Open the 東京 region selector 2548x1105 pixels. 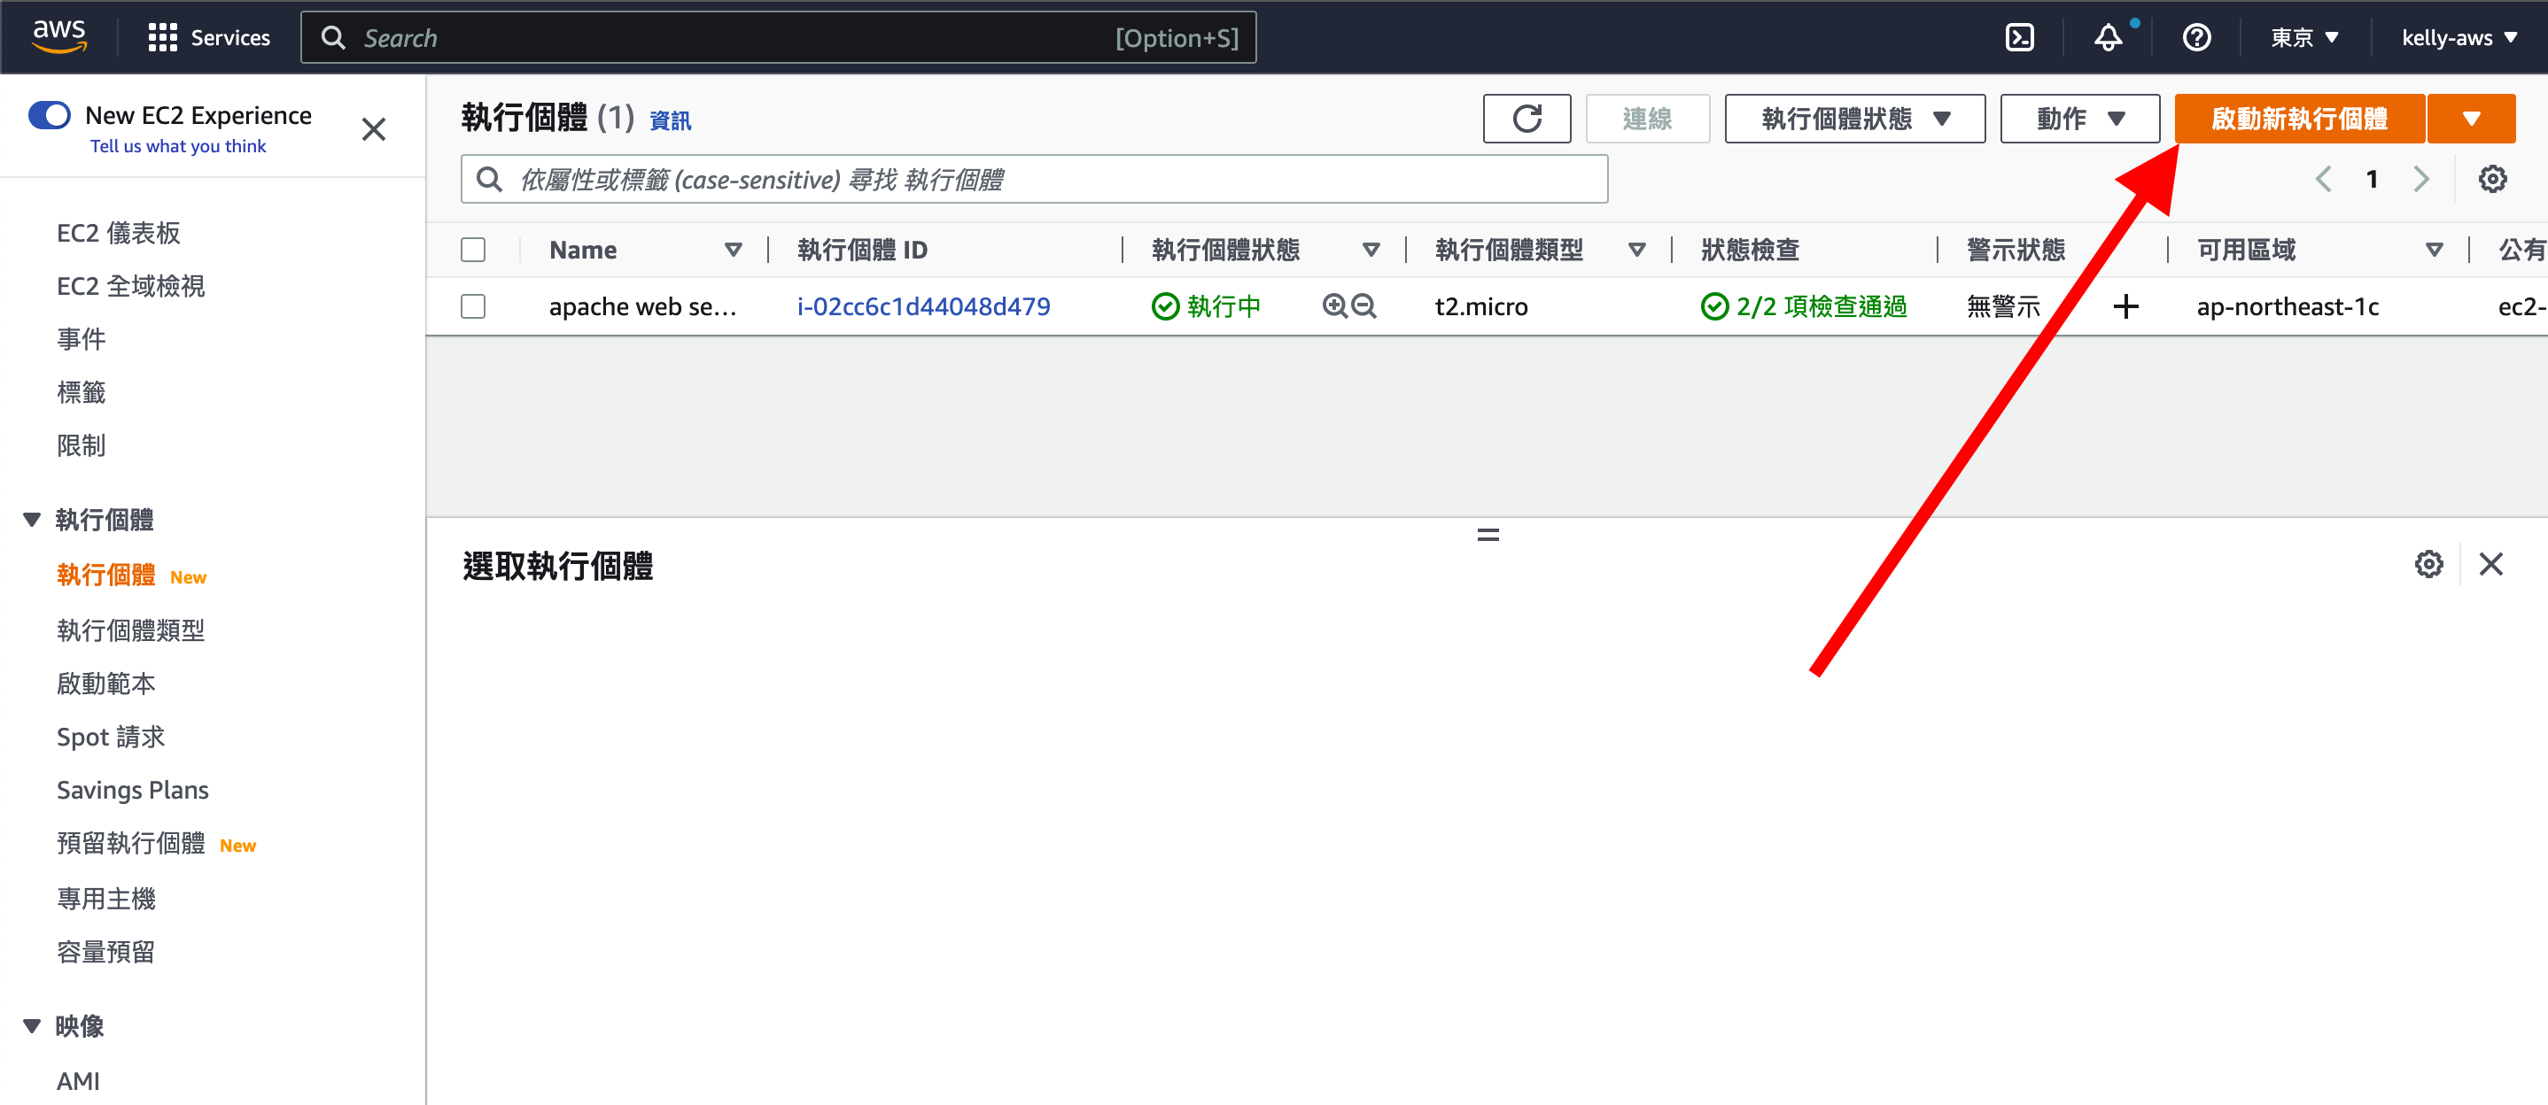[x=2303, y=37]
